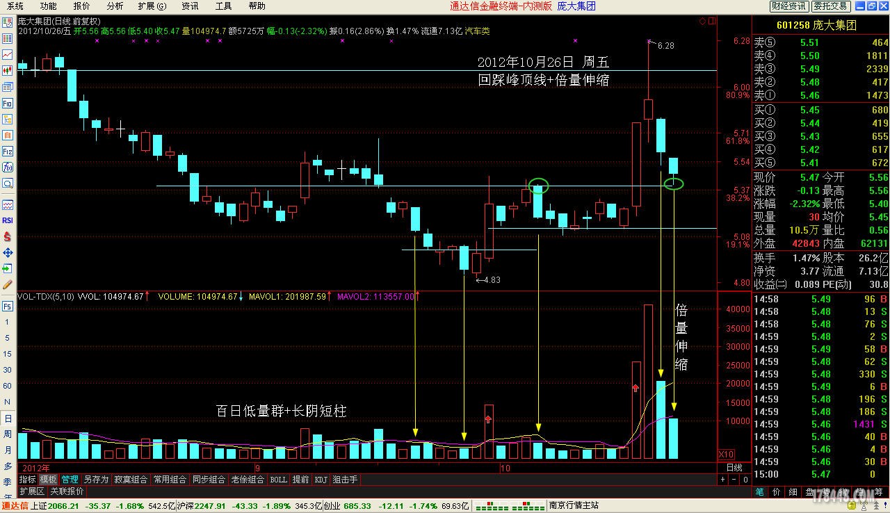
Task: Select the 寂寞组合 template tab
Action: click(131, 480)
